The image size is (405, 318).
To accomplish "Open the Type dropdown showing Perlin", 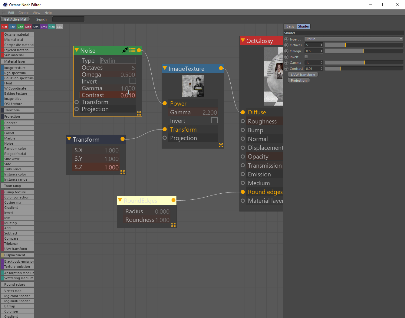I will tap(354, 39).
